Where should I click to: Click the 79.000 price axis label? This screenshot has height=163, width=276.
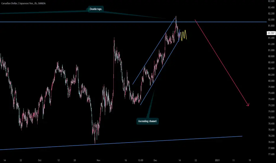point(271,111)
